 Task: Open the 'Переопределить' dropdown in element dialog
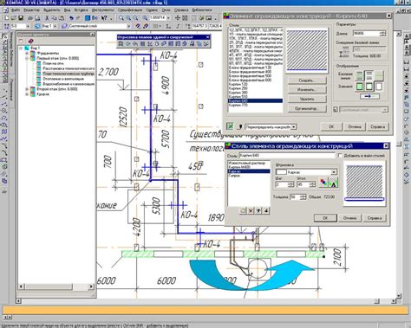294,127
